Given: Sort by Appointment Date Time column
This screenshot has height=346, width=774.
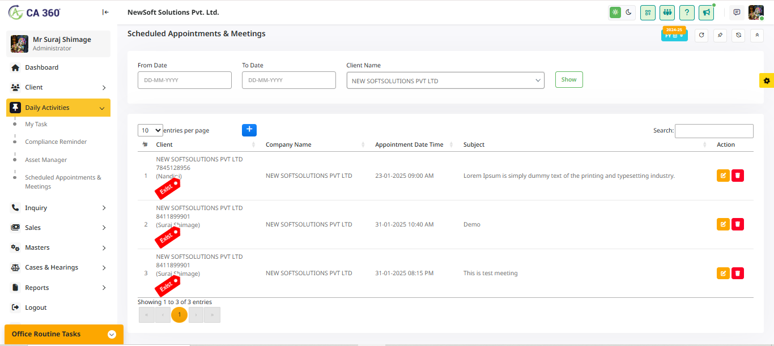Looking at the screenshot, I should [414, 144].
